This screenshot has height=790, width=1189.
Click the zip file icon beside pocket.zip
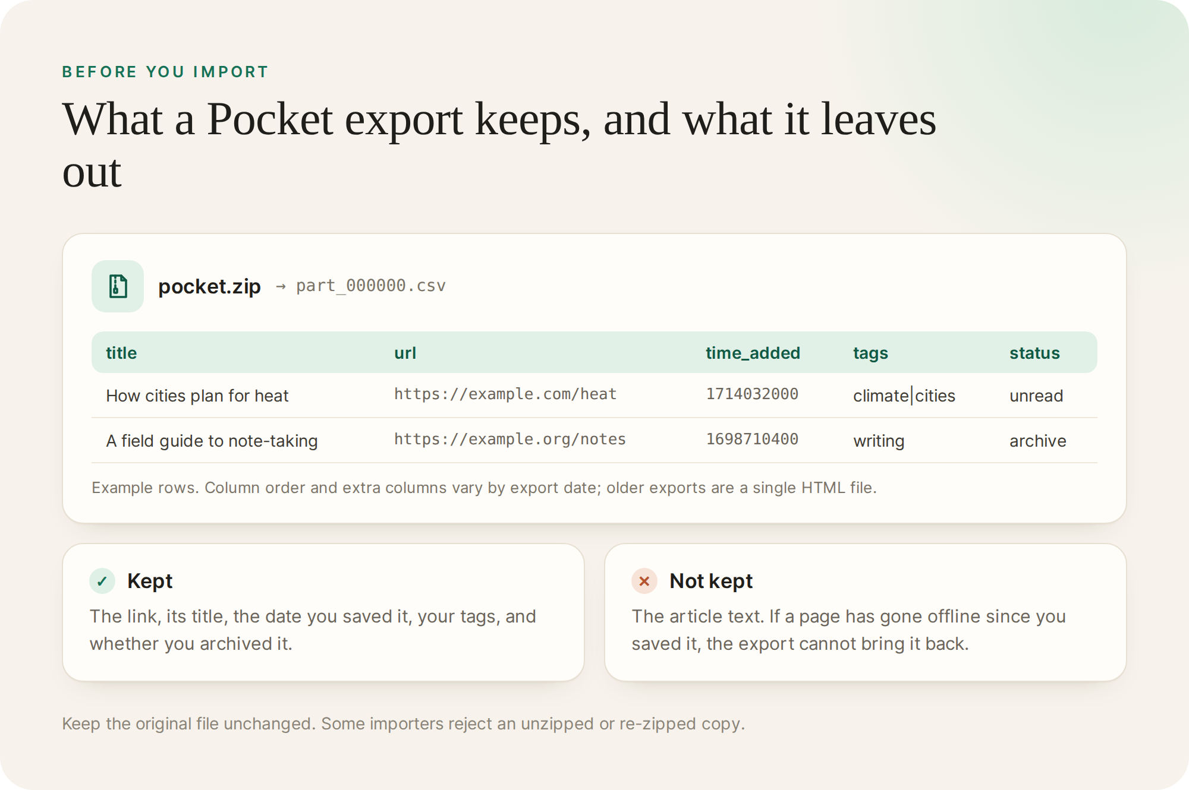118,286
